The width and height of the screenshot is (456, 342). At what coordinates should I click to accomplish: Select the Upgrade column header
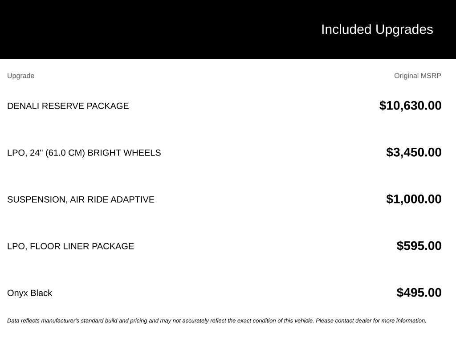coord(20,76)
